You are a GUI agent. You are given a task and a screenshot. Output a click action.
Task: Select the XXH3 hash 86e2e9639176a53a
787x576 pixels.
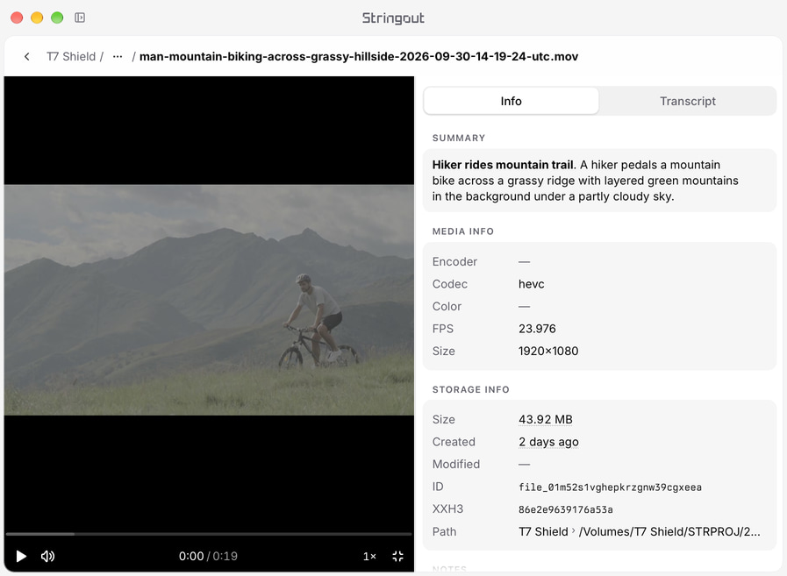tap(566, 509)
